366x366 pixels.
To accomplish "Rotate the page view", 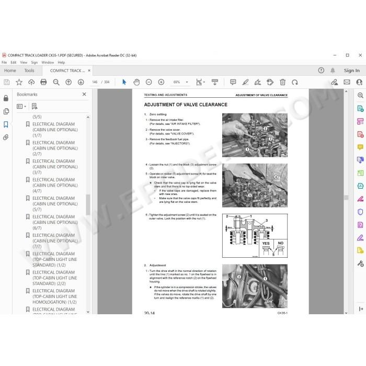I will coord(295,82).
